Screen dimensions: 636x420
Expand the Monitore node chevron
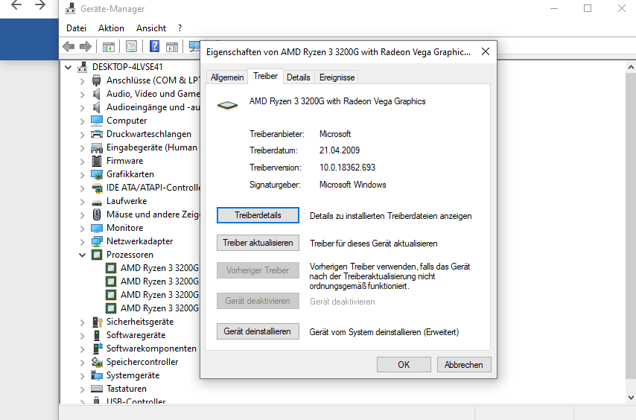[83, 228]
